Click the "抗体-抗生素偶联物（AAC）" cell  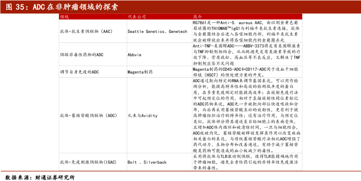click(86, 31)
